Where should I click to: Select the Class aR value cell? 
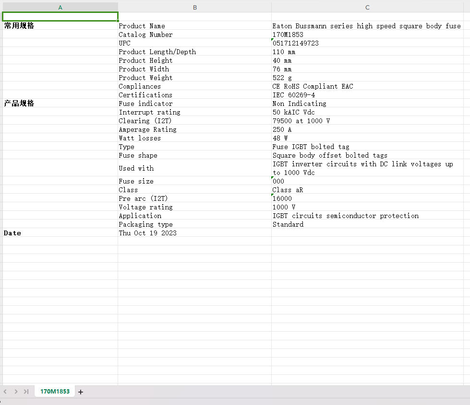[x=367, y=190]
